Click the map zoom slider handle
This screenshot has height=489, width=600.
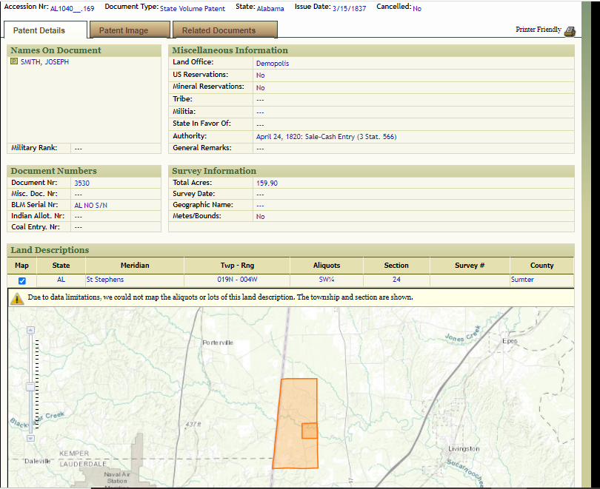pos(30,386)
